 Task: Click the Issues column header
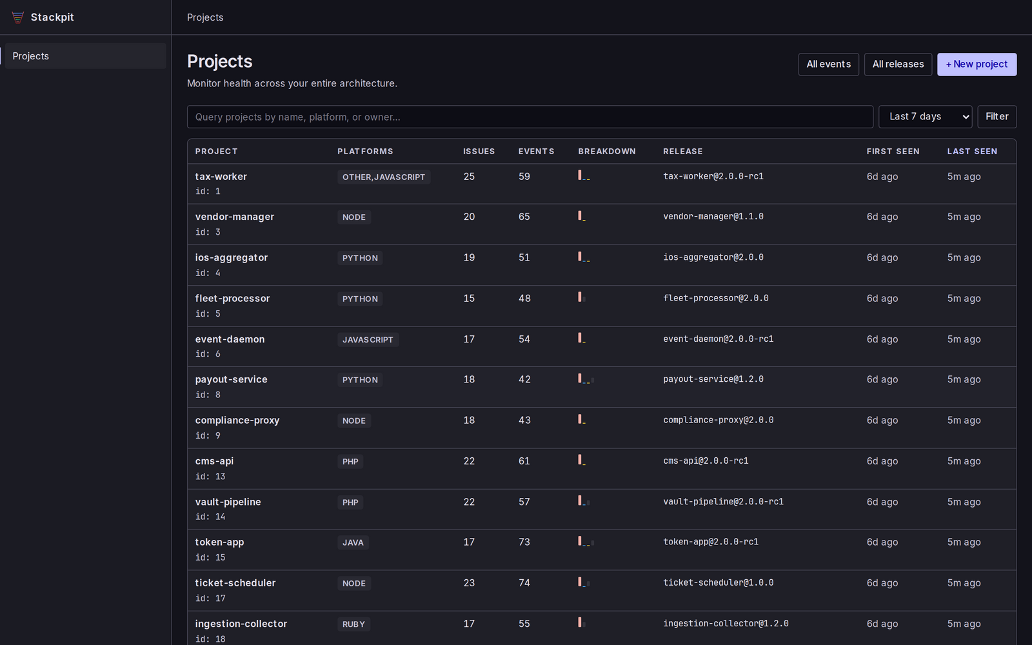479,152
